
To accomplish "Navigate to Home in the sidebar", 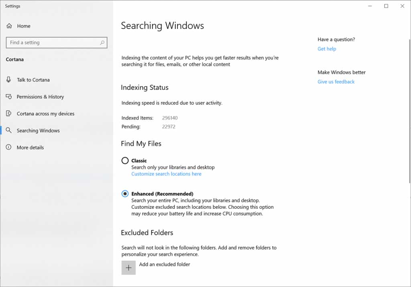I will (24, 26).
